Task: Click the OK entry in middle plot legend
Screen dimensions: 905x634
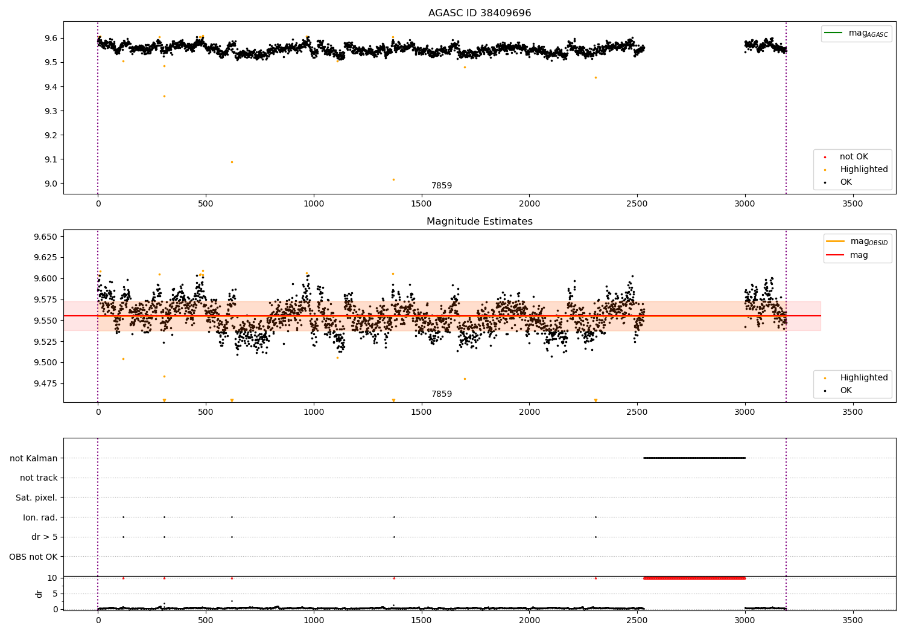Action: [846, 391]
